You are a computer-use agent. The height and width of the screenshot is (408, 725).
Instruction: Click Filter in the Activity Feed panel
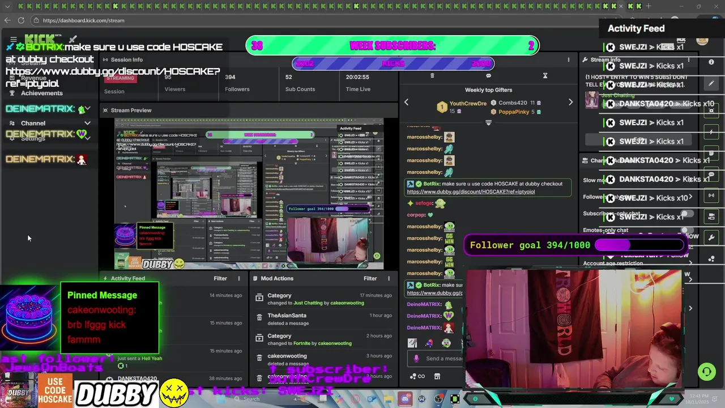click(x=220, y=278)
